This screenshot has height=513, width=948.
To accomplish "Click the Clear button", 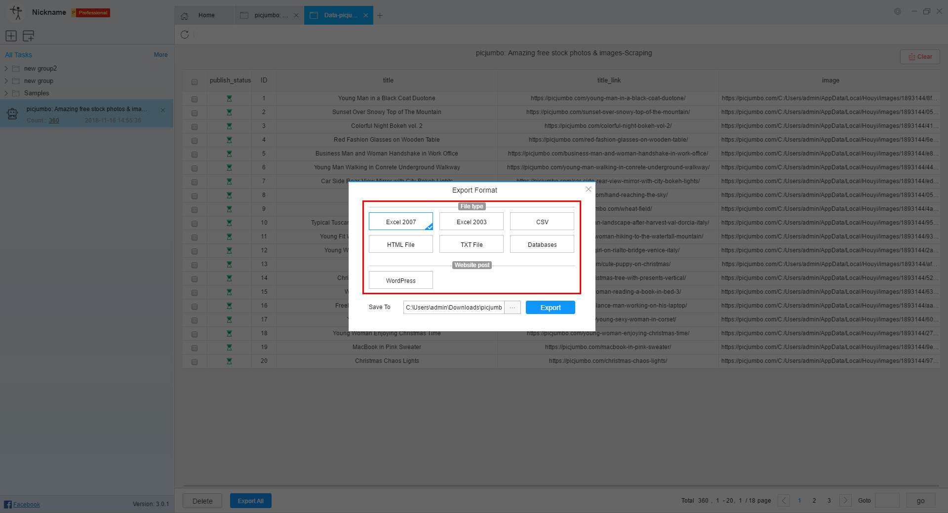I will pos(920,57).
